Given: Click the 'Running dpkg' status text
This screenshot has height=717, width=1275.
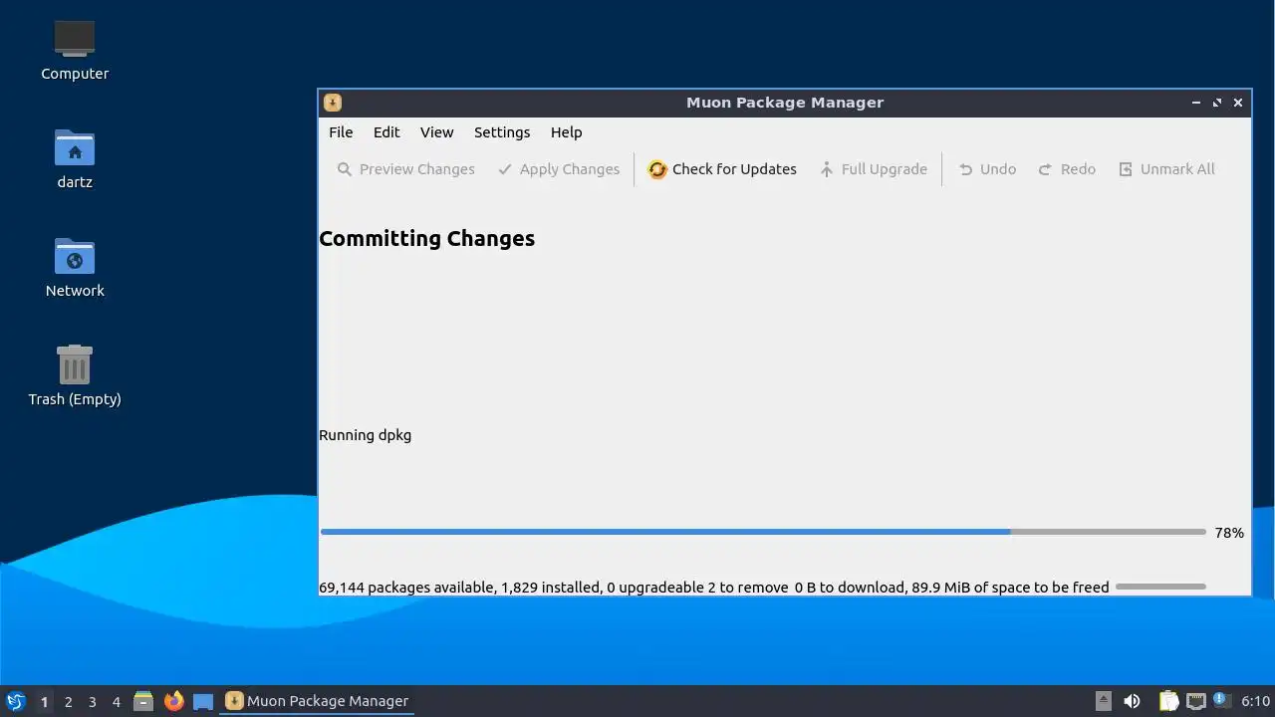Looking at the screenshot, I should 365,435.
